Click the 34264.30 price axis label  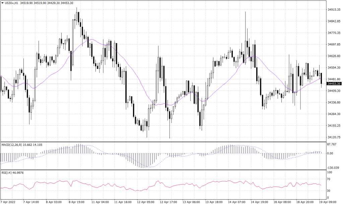pos(334,114)
